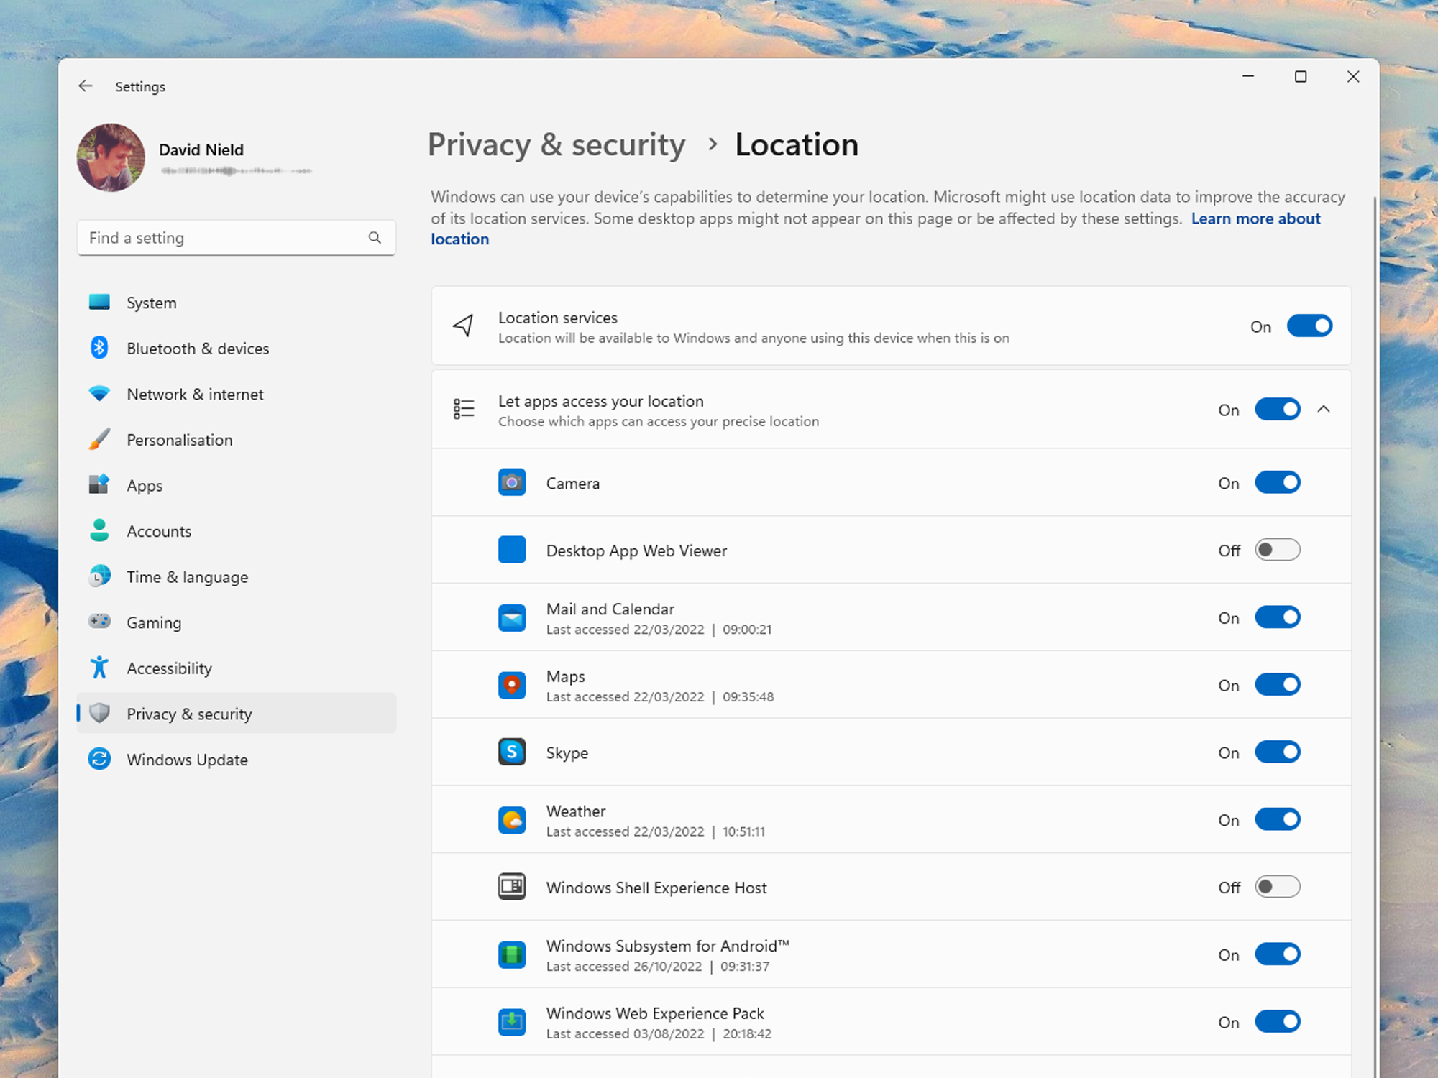The image size is (1438, 1078).
Task: Click the Maps app icon
Action: pos(511,685)
